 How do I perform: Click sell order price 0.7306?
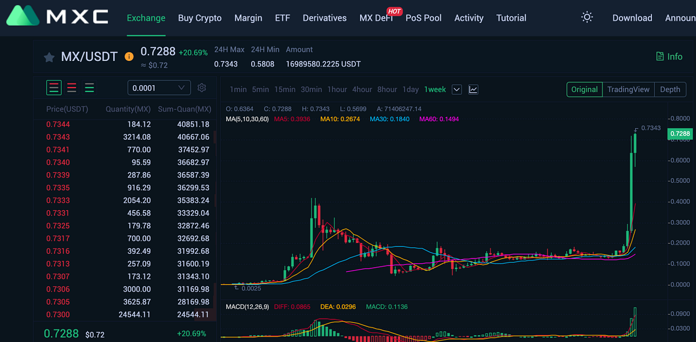(x=58, y=289)
